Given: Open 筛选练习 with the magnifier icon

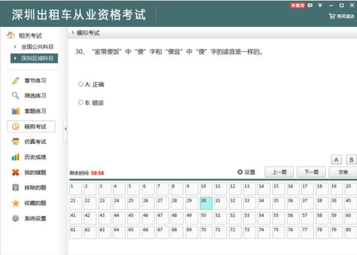Looking at the screenshot, I should tap(34, 95).
